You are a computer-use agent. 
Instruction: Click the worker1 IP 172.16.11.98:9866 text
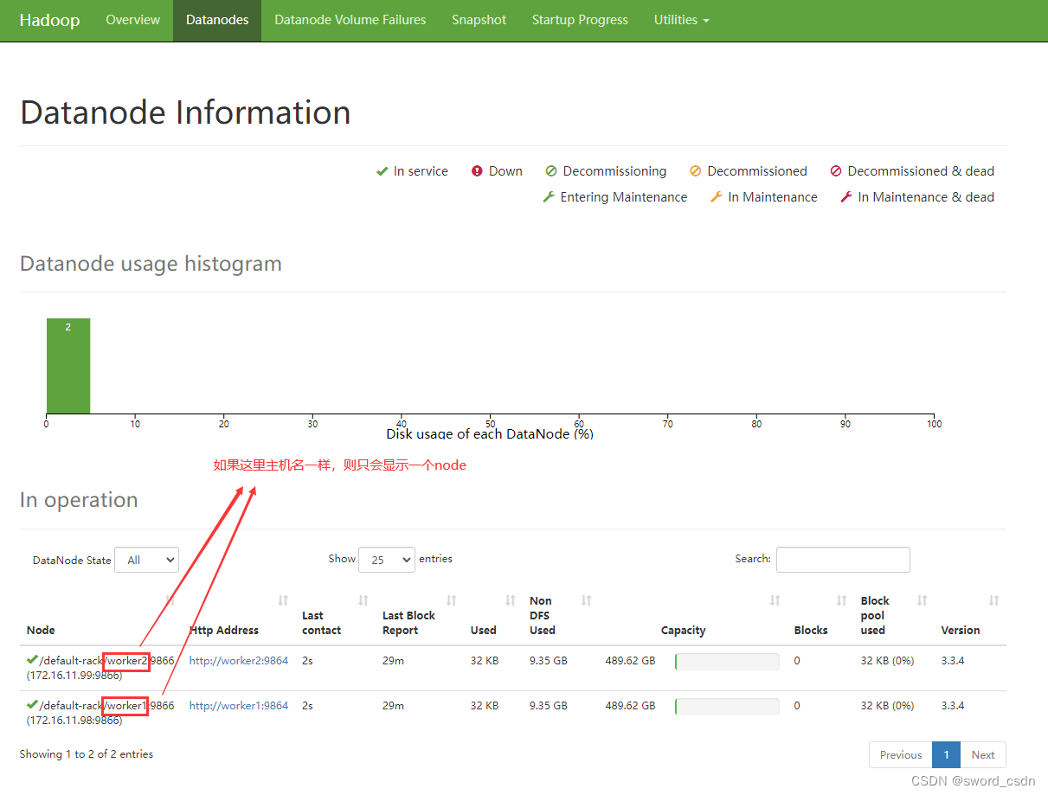pos(74,721)
